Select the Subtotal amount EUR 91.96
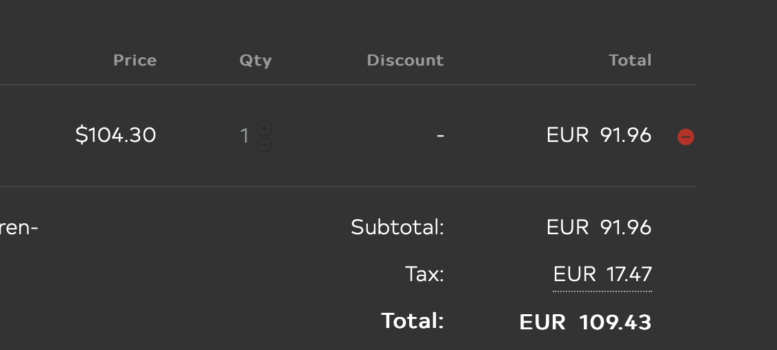777x350 pixels. point(599,227)
